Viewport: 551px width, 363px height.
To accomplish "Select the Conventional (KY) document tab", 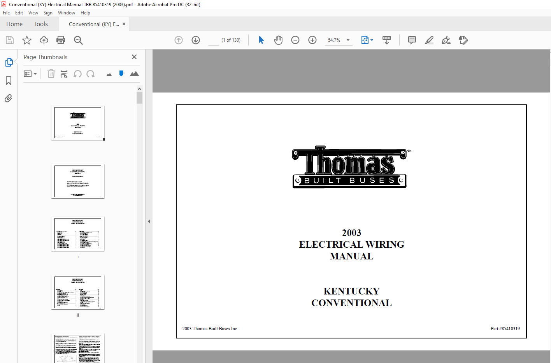I will click(94, 24).
